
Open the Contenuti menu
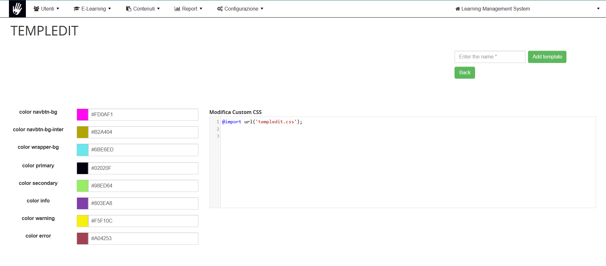click(x=143, y=9)
